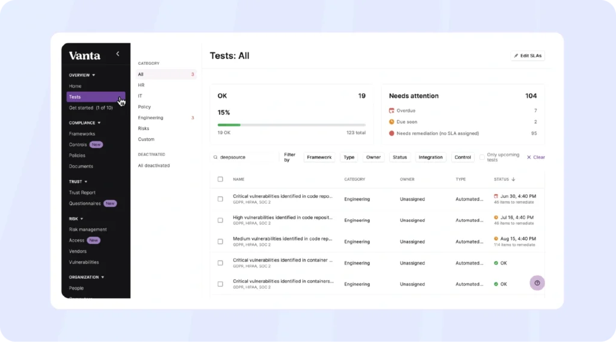The height and width of the screenshot is (342, 616).
Task: Click the Edit SLAs button
Action: tap(528, 56)
